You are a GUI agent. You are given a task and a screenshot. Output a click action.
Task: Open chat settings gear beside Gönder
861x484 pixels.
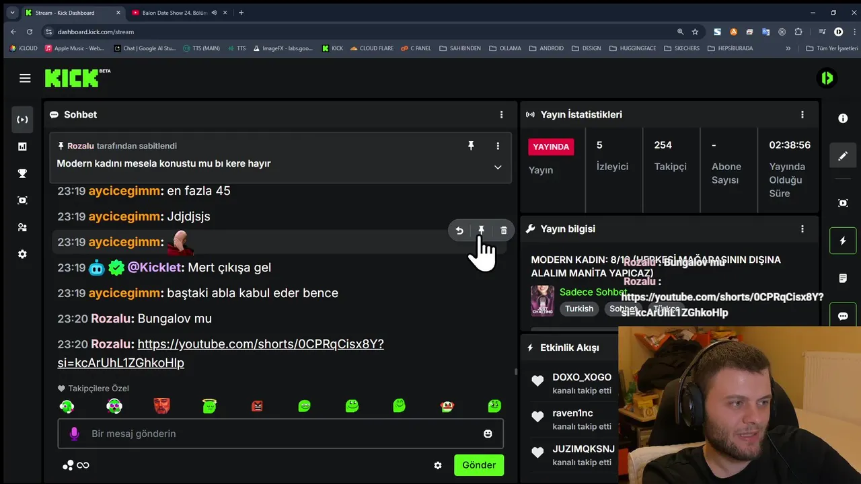click(438, 465)
